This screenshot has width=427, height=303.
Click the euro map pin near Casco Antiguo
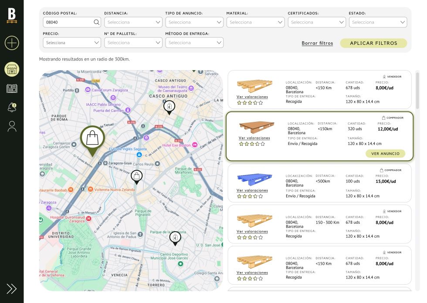coord(169,106)
